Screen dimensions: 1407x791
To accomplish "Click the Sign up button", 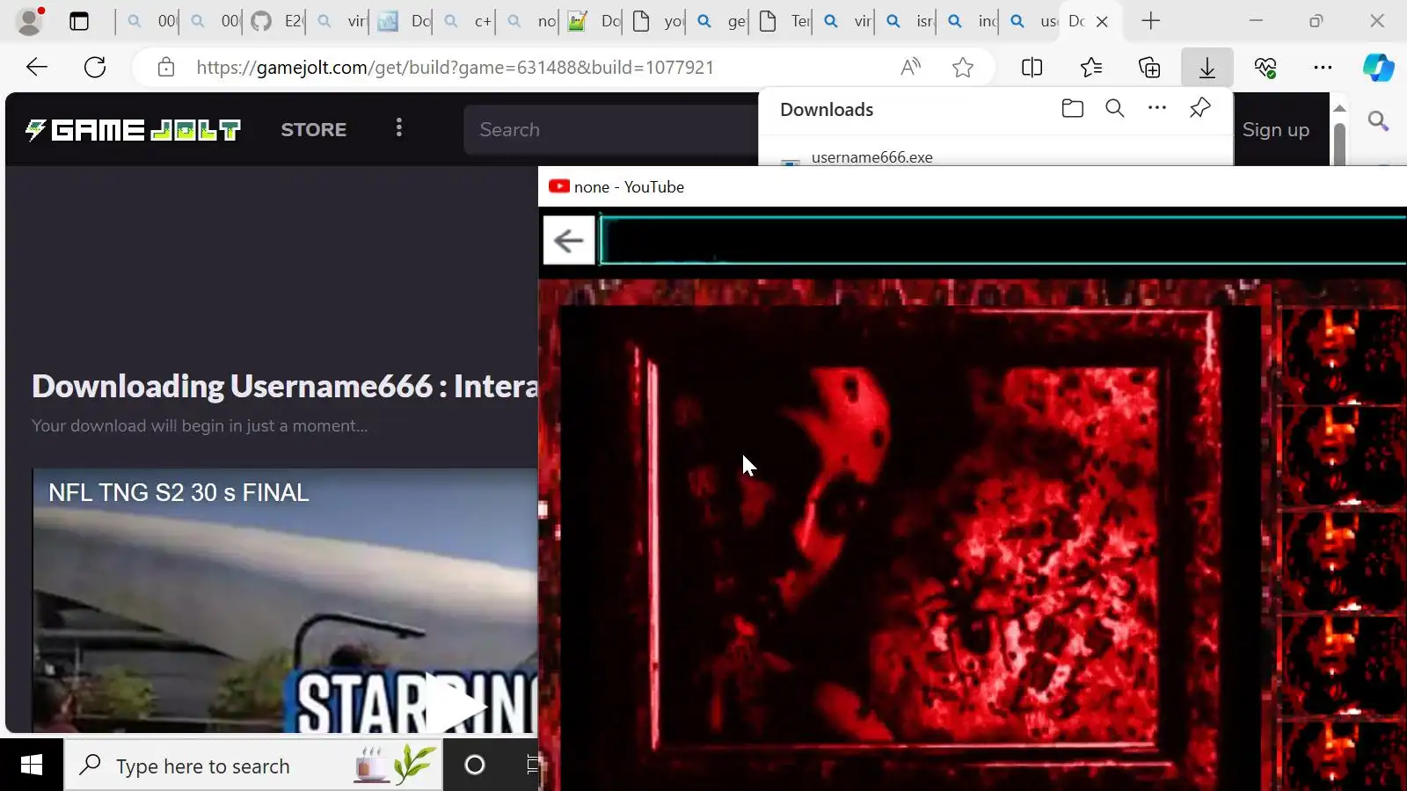I will [x=1276, y=130].
